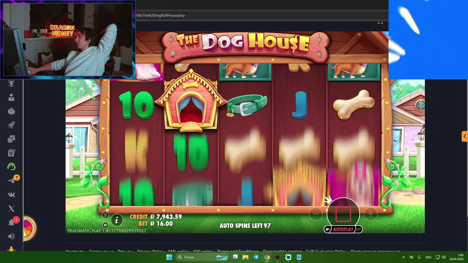Open the game info paytable button
The width and height of the screenshot is (468, 263).
[x=117, y=220]
